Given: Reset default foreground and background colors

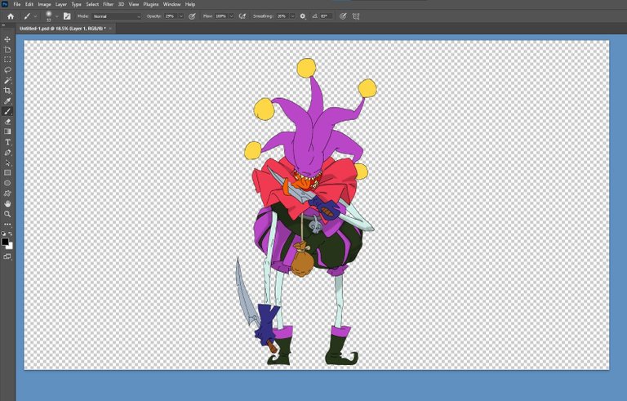Looking at the screenshot, I should (3, 234).
